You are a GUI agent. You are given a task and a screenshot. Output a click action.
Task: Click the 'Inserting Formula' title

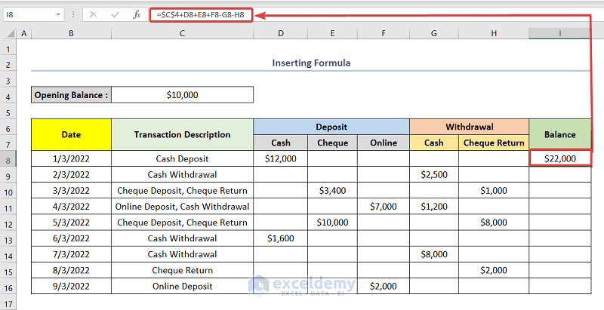pyautogui.click(x=311, y=63)
